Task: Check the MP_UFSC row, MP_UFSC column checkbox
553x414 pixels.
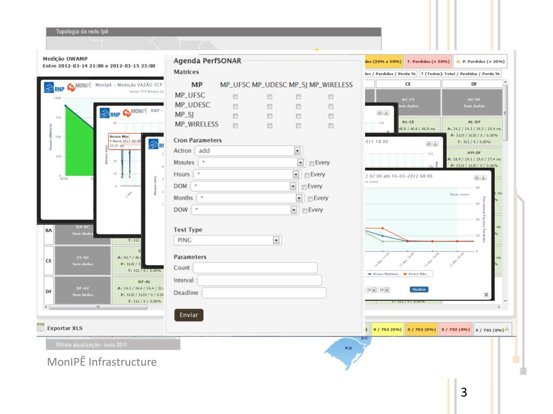Action: point(235,96)
